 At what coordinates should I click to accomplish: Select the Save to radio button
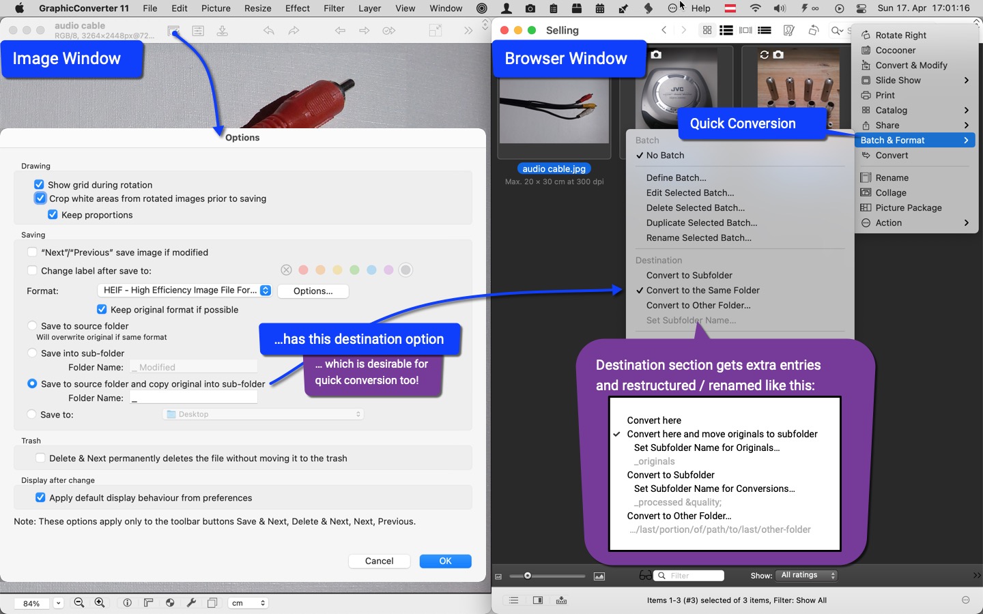pyautogui.click(x=31, y=414)
